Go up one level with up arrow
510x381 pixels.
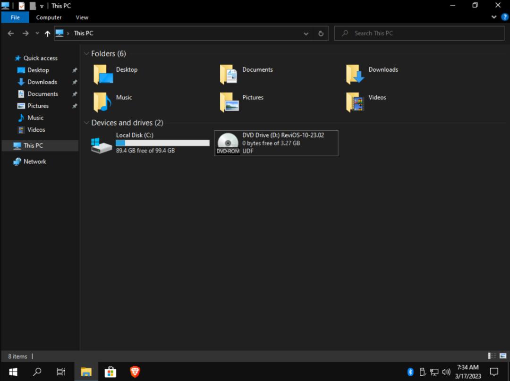click(47, 34)
